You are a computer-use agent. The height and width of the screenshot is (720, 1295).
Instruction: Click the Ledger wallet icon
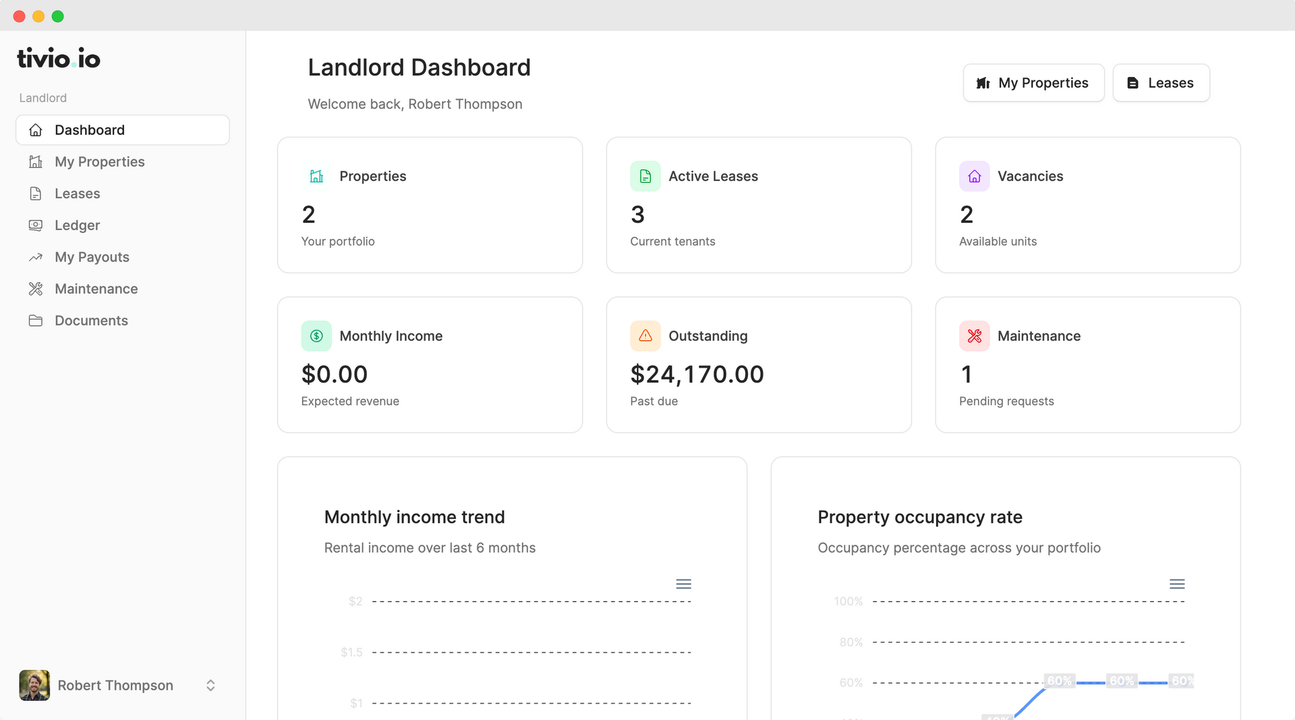[36, 225]
